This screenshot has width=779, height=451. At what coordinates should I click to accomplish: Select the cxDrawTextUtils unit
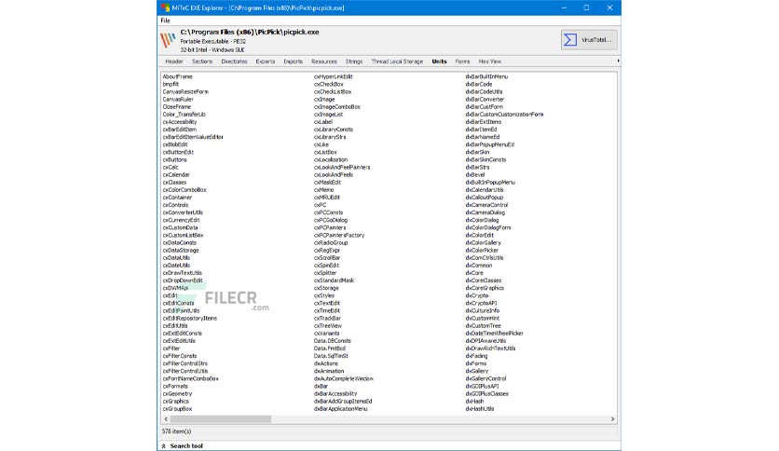point(183,273)
